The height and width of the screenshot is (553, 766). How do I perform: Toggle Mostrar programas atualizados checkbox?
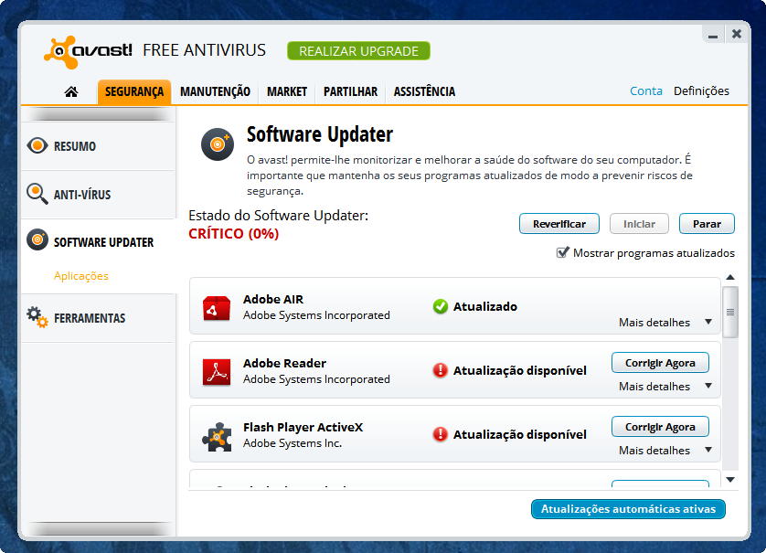point(562,252)
